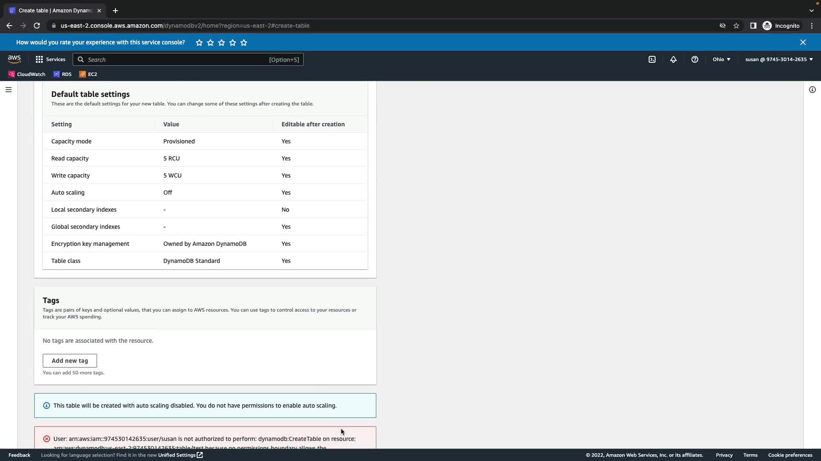Open the EC2 shortcut
The height and width of the screenshot is (461, 821).
coord(88,74)
